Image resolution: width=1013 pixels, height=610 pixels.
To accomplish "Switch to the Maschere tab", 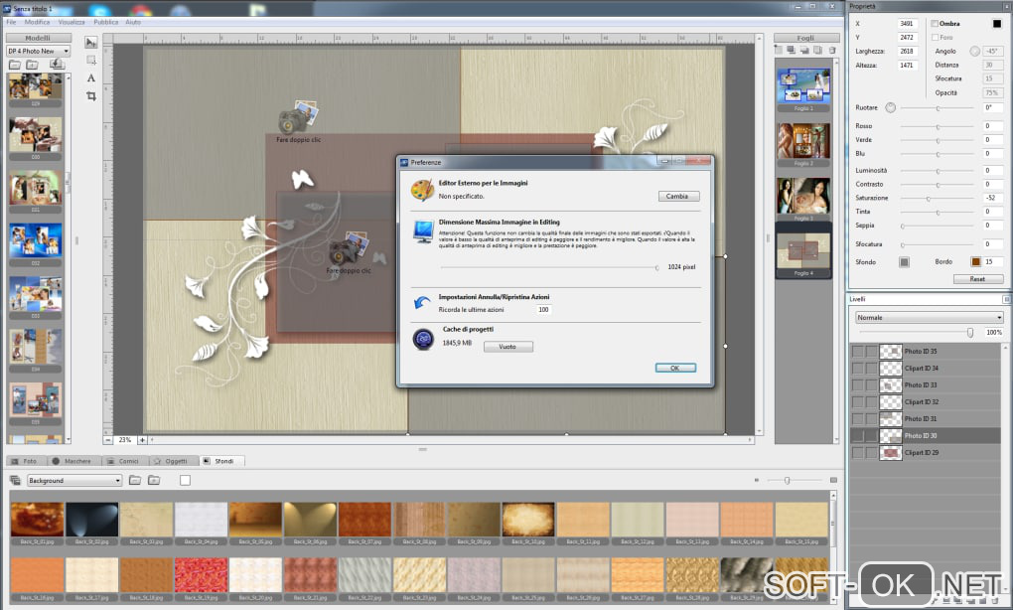I will [x=72, y=461].
